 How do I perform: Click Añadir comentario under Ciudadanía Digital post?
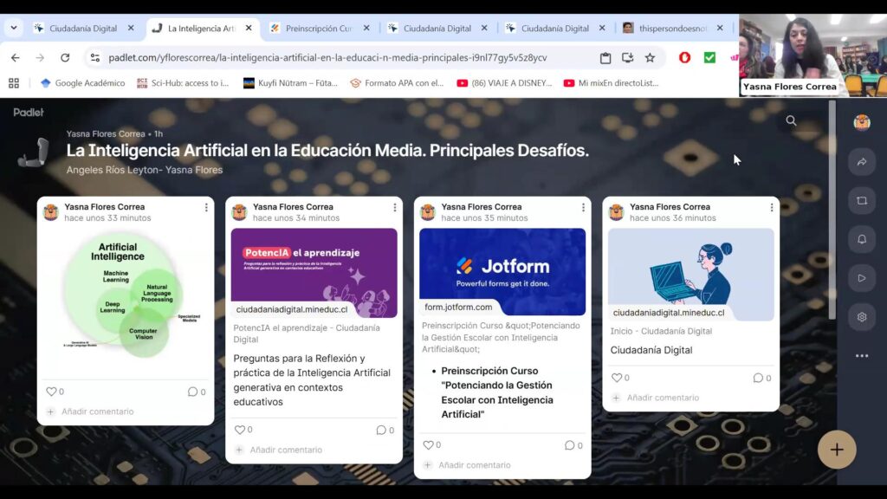(662, 398)
